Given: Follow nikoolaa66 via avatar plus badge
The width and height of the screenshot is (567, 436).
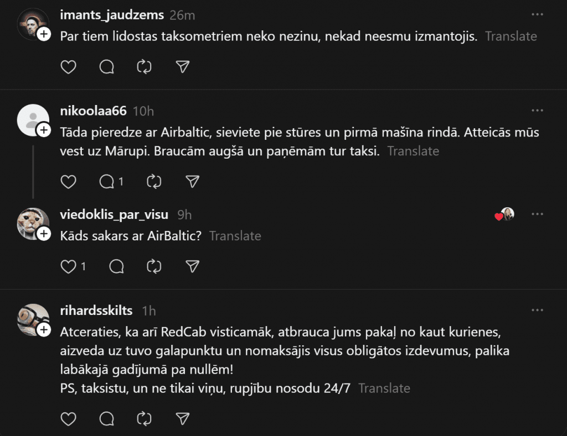Looking at the screenshot, I should tap(44, 130).
